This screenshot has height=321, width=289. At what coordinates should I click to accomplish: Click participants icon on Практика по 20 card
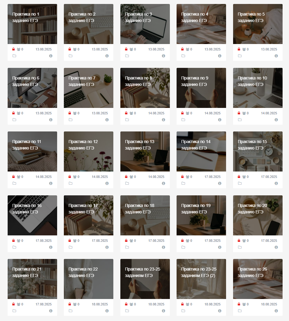coord(244,241)
